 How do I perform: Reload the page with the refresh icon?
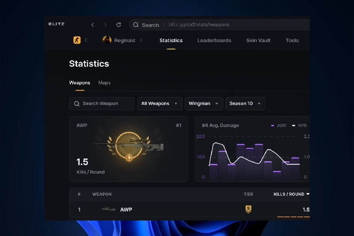tap(119, 25)
